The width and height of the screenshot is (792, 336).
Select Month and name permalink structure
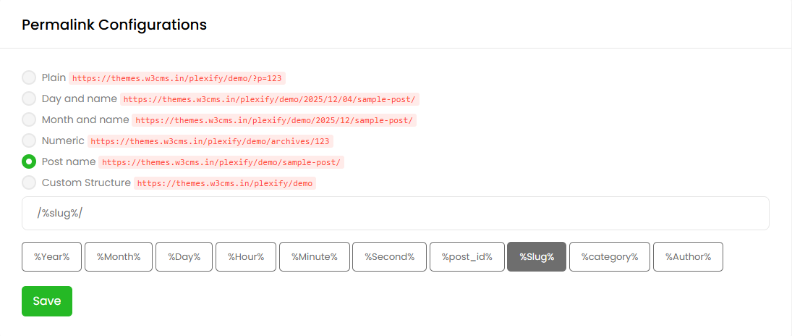(29, 119)
